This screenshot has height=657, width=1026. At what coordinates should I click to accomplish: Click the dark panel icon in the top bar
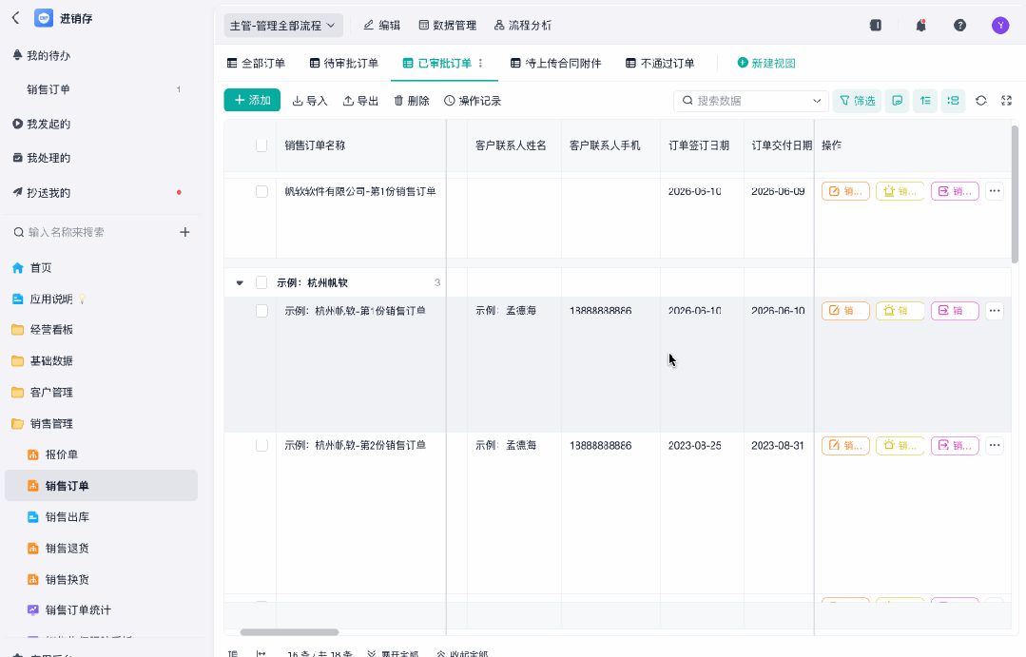tap(876, 26)
